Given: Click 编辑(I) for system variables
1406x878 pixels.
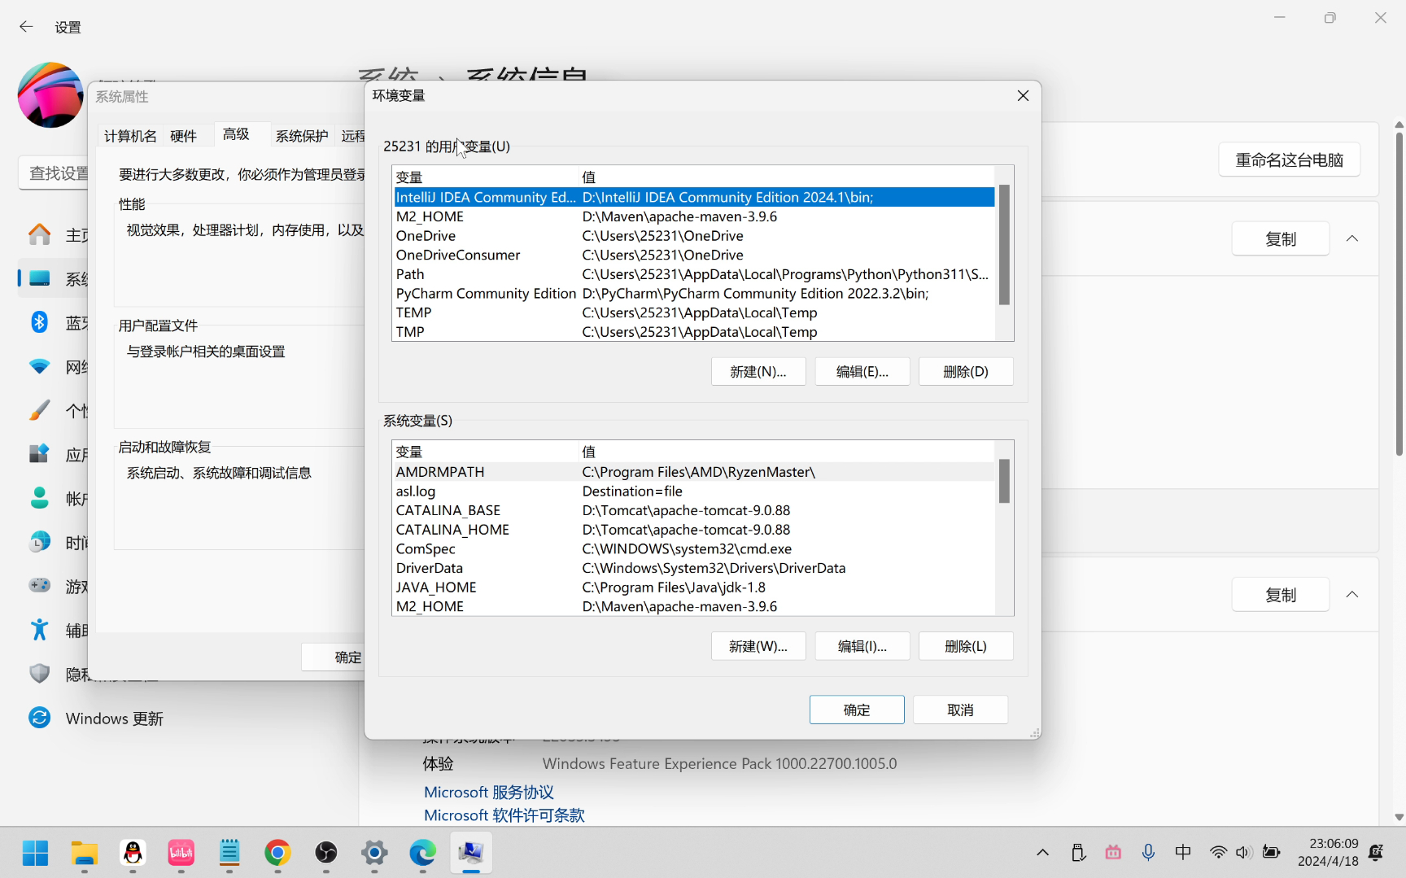Looking at the screenshot, I should [x=862, y=646].
